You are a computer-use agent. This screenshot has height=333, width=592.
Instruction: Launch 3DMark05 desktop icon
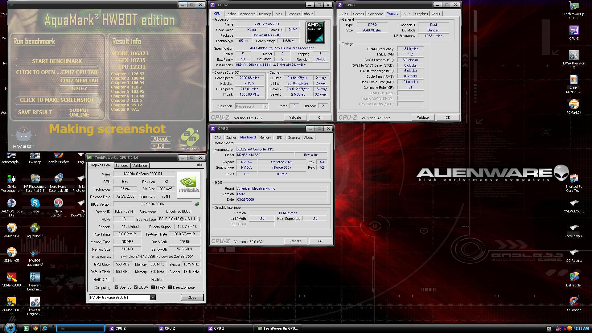(11, 255)
